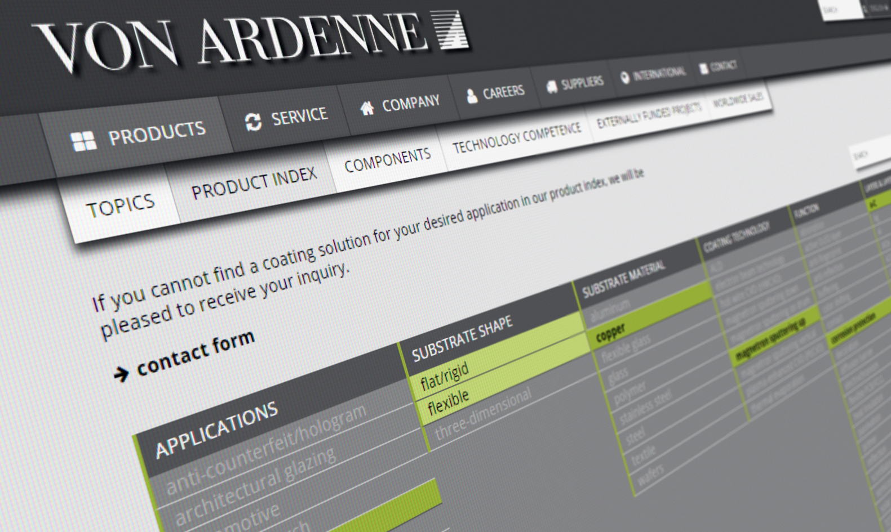Screen dimensions: 891x532
Task: Open the CONTACT menu item
Action: (718, 67)
